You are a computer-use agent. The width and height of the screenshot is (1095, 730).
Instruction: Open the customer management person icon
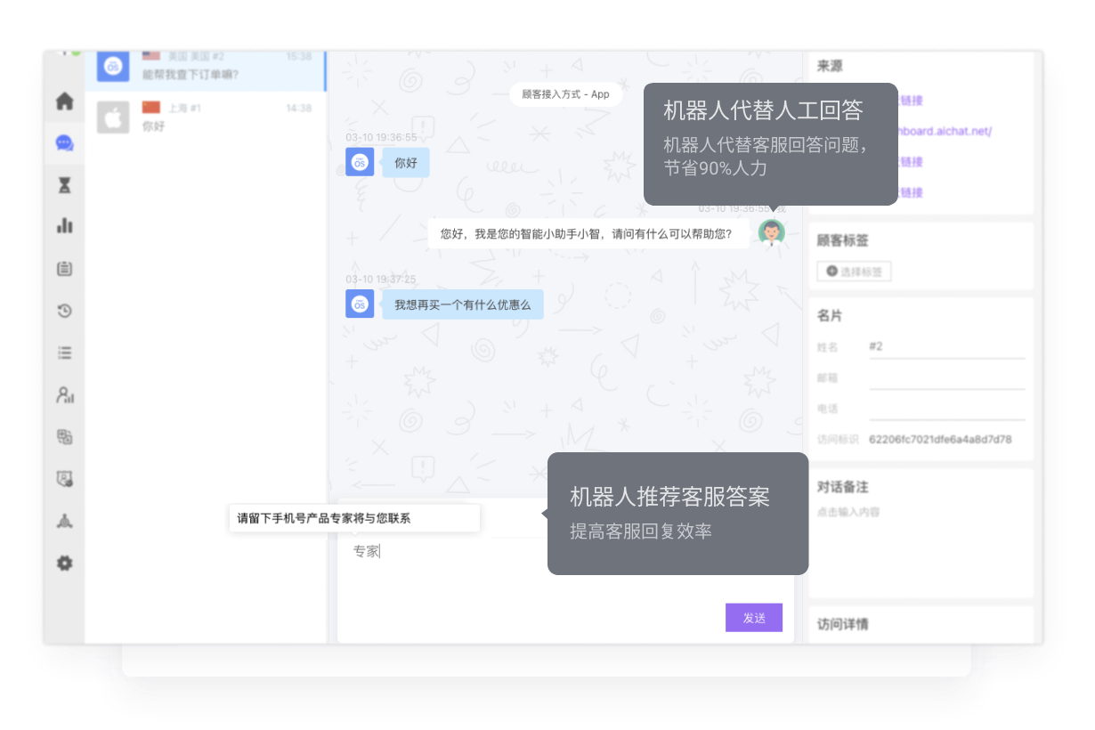pos(64,394)
